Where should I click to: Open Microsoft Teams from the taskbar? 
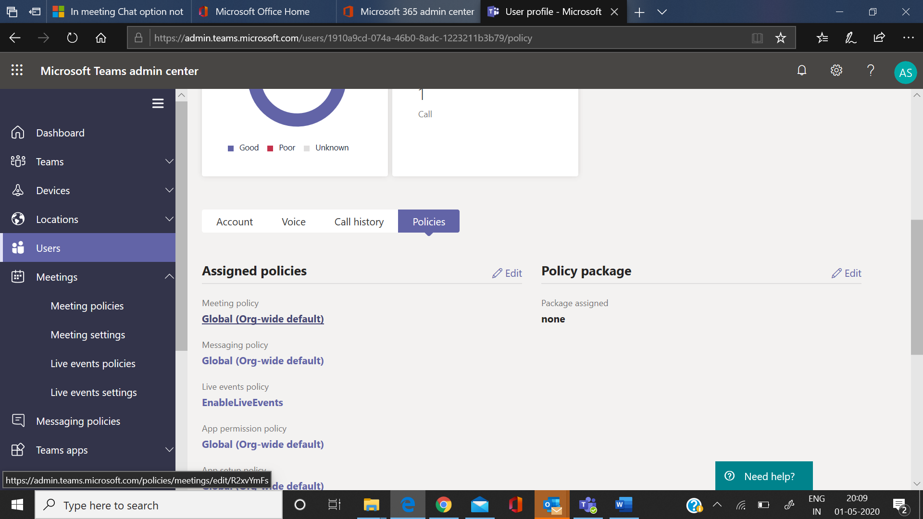(587, 505)
